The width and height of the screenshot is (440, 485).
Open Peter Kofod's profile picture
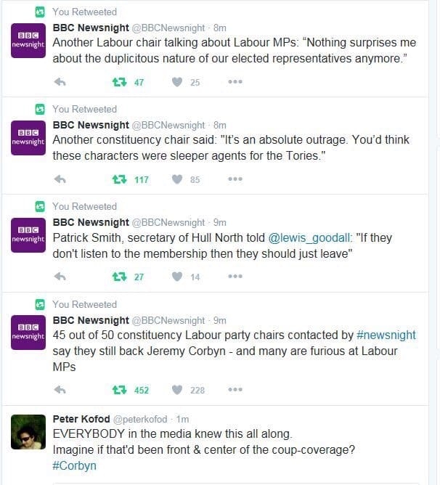(28, 432)
